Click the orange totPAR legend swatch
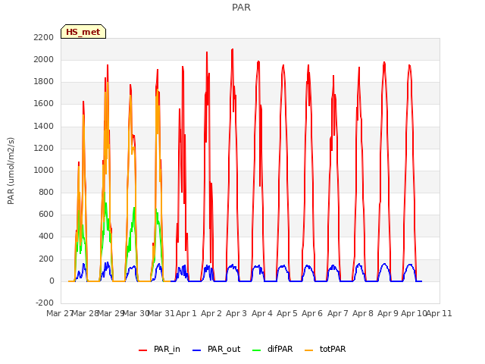 coord(308,350)
